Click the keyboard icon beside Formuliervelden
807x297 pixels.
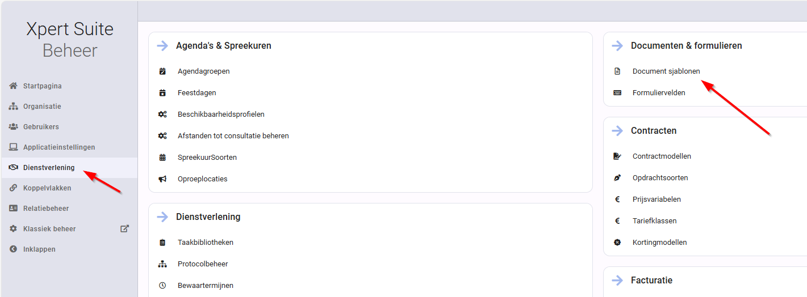(x=617, y=93)
